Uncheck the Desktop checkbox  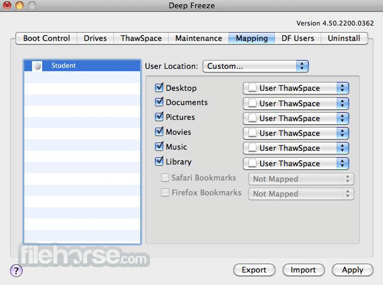[x=159, y=87]
